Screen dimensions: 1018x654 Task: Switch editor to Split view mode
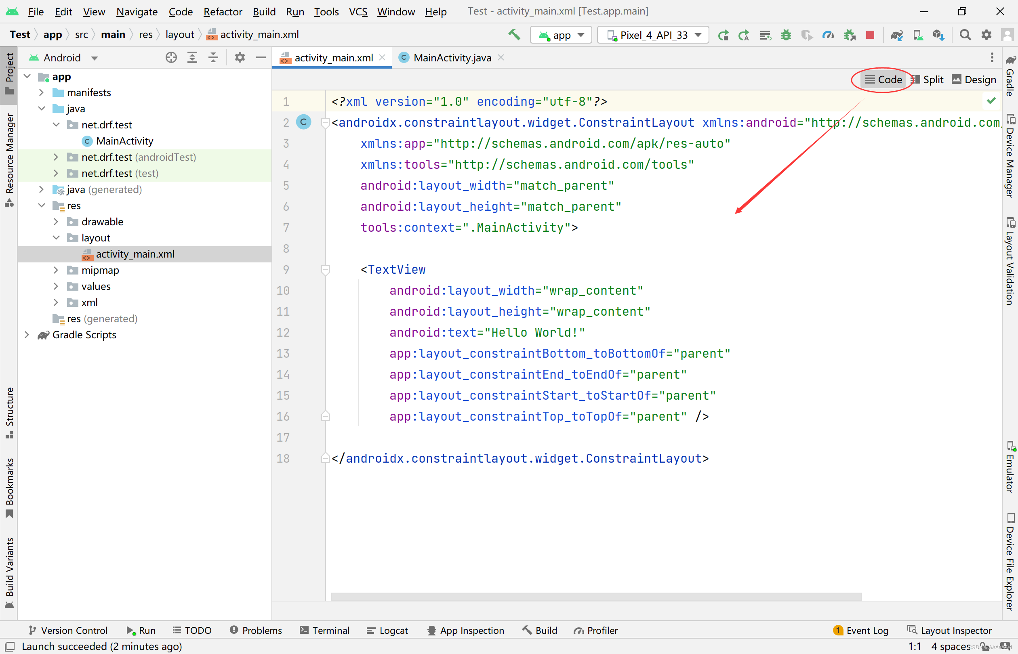[928, 80]
